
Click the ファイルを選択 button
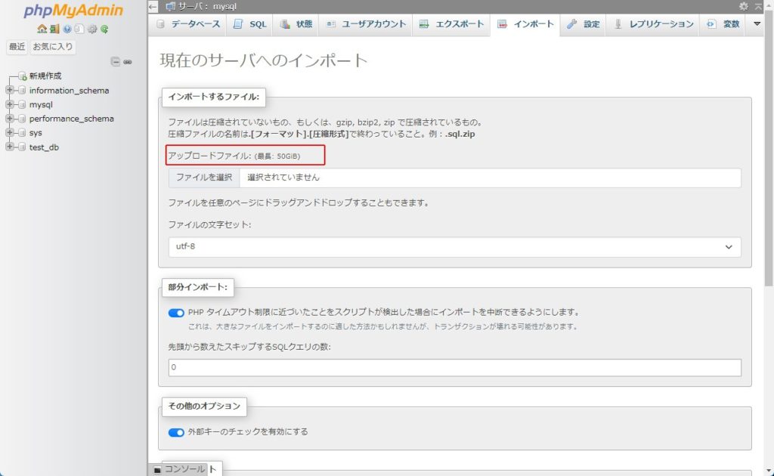point(204,178)
